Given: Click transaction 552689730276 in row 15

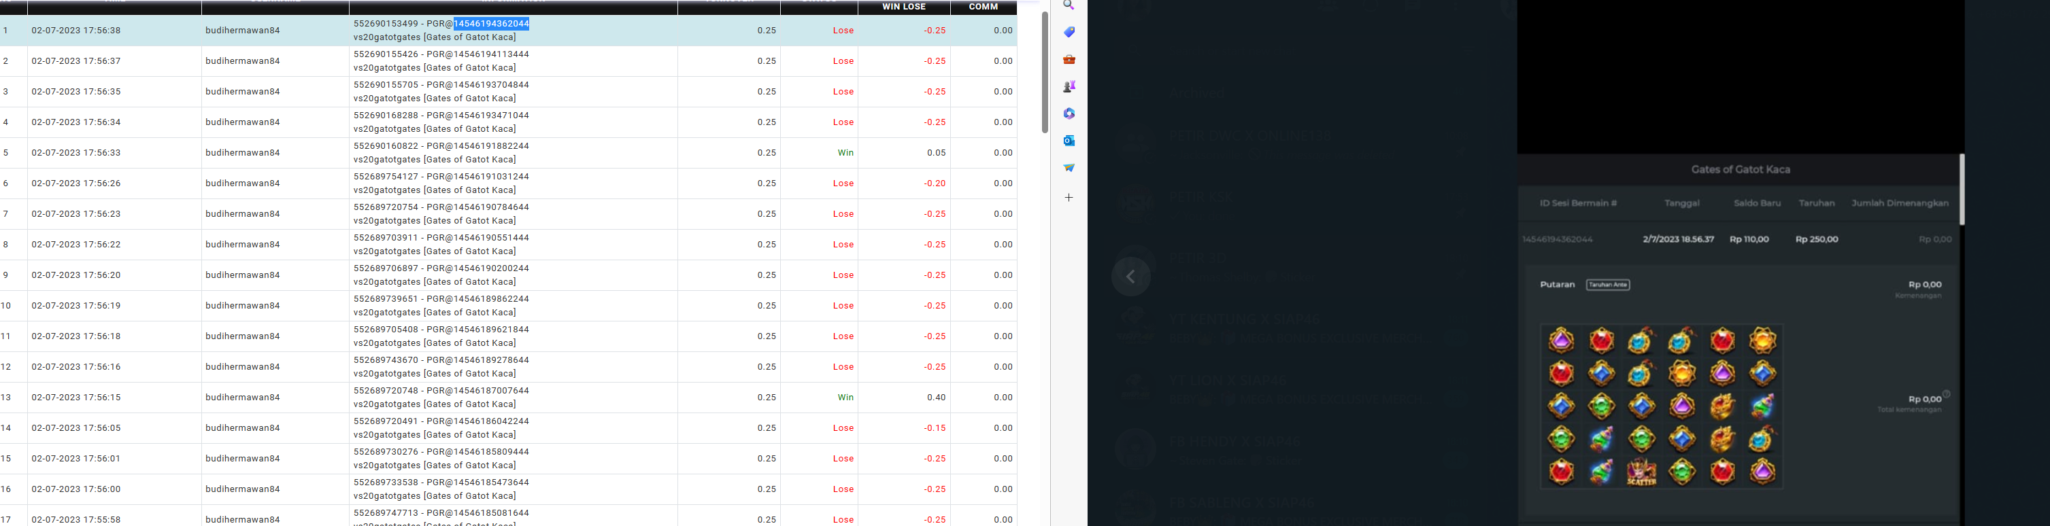Looking at the screenshot, I should coord(386,452).
